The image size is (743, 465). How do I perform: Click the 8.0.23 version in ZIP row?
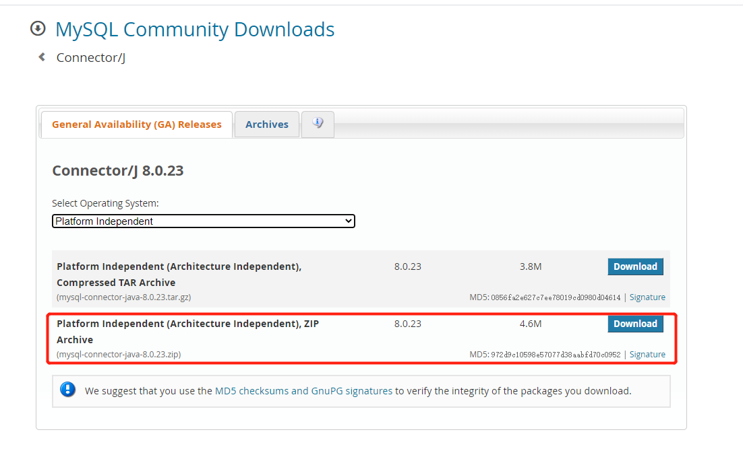pyautogui.click(x=407, y=324)
